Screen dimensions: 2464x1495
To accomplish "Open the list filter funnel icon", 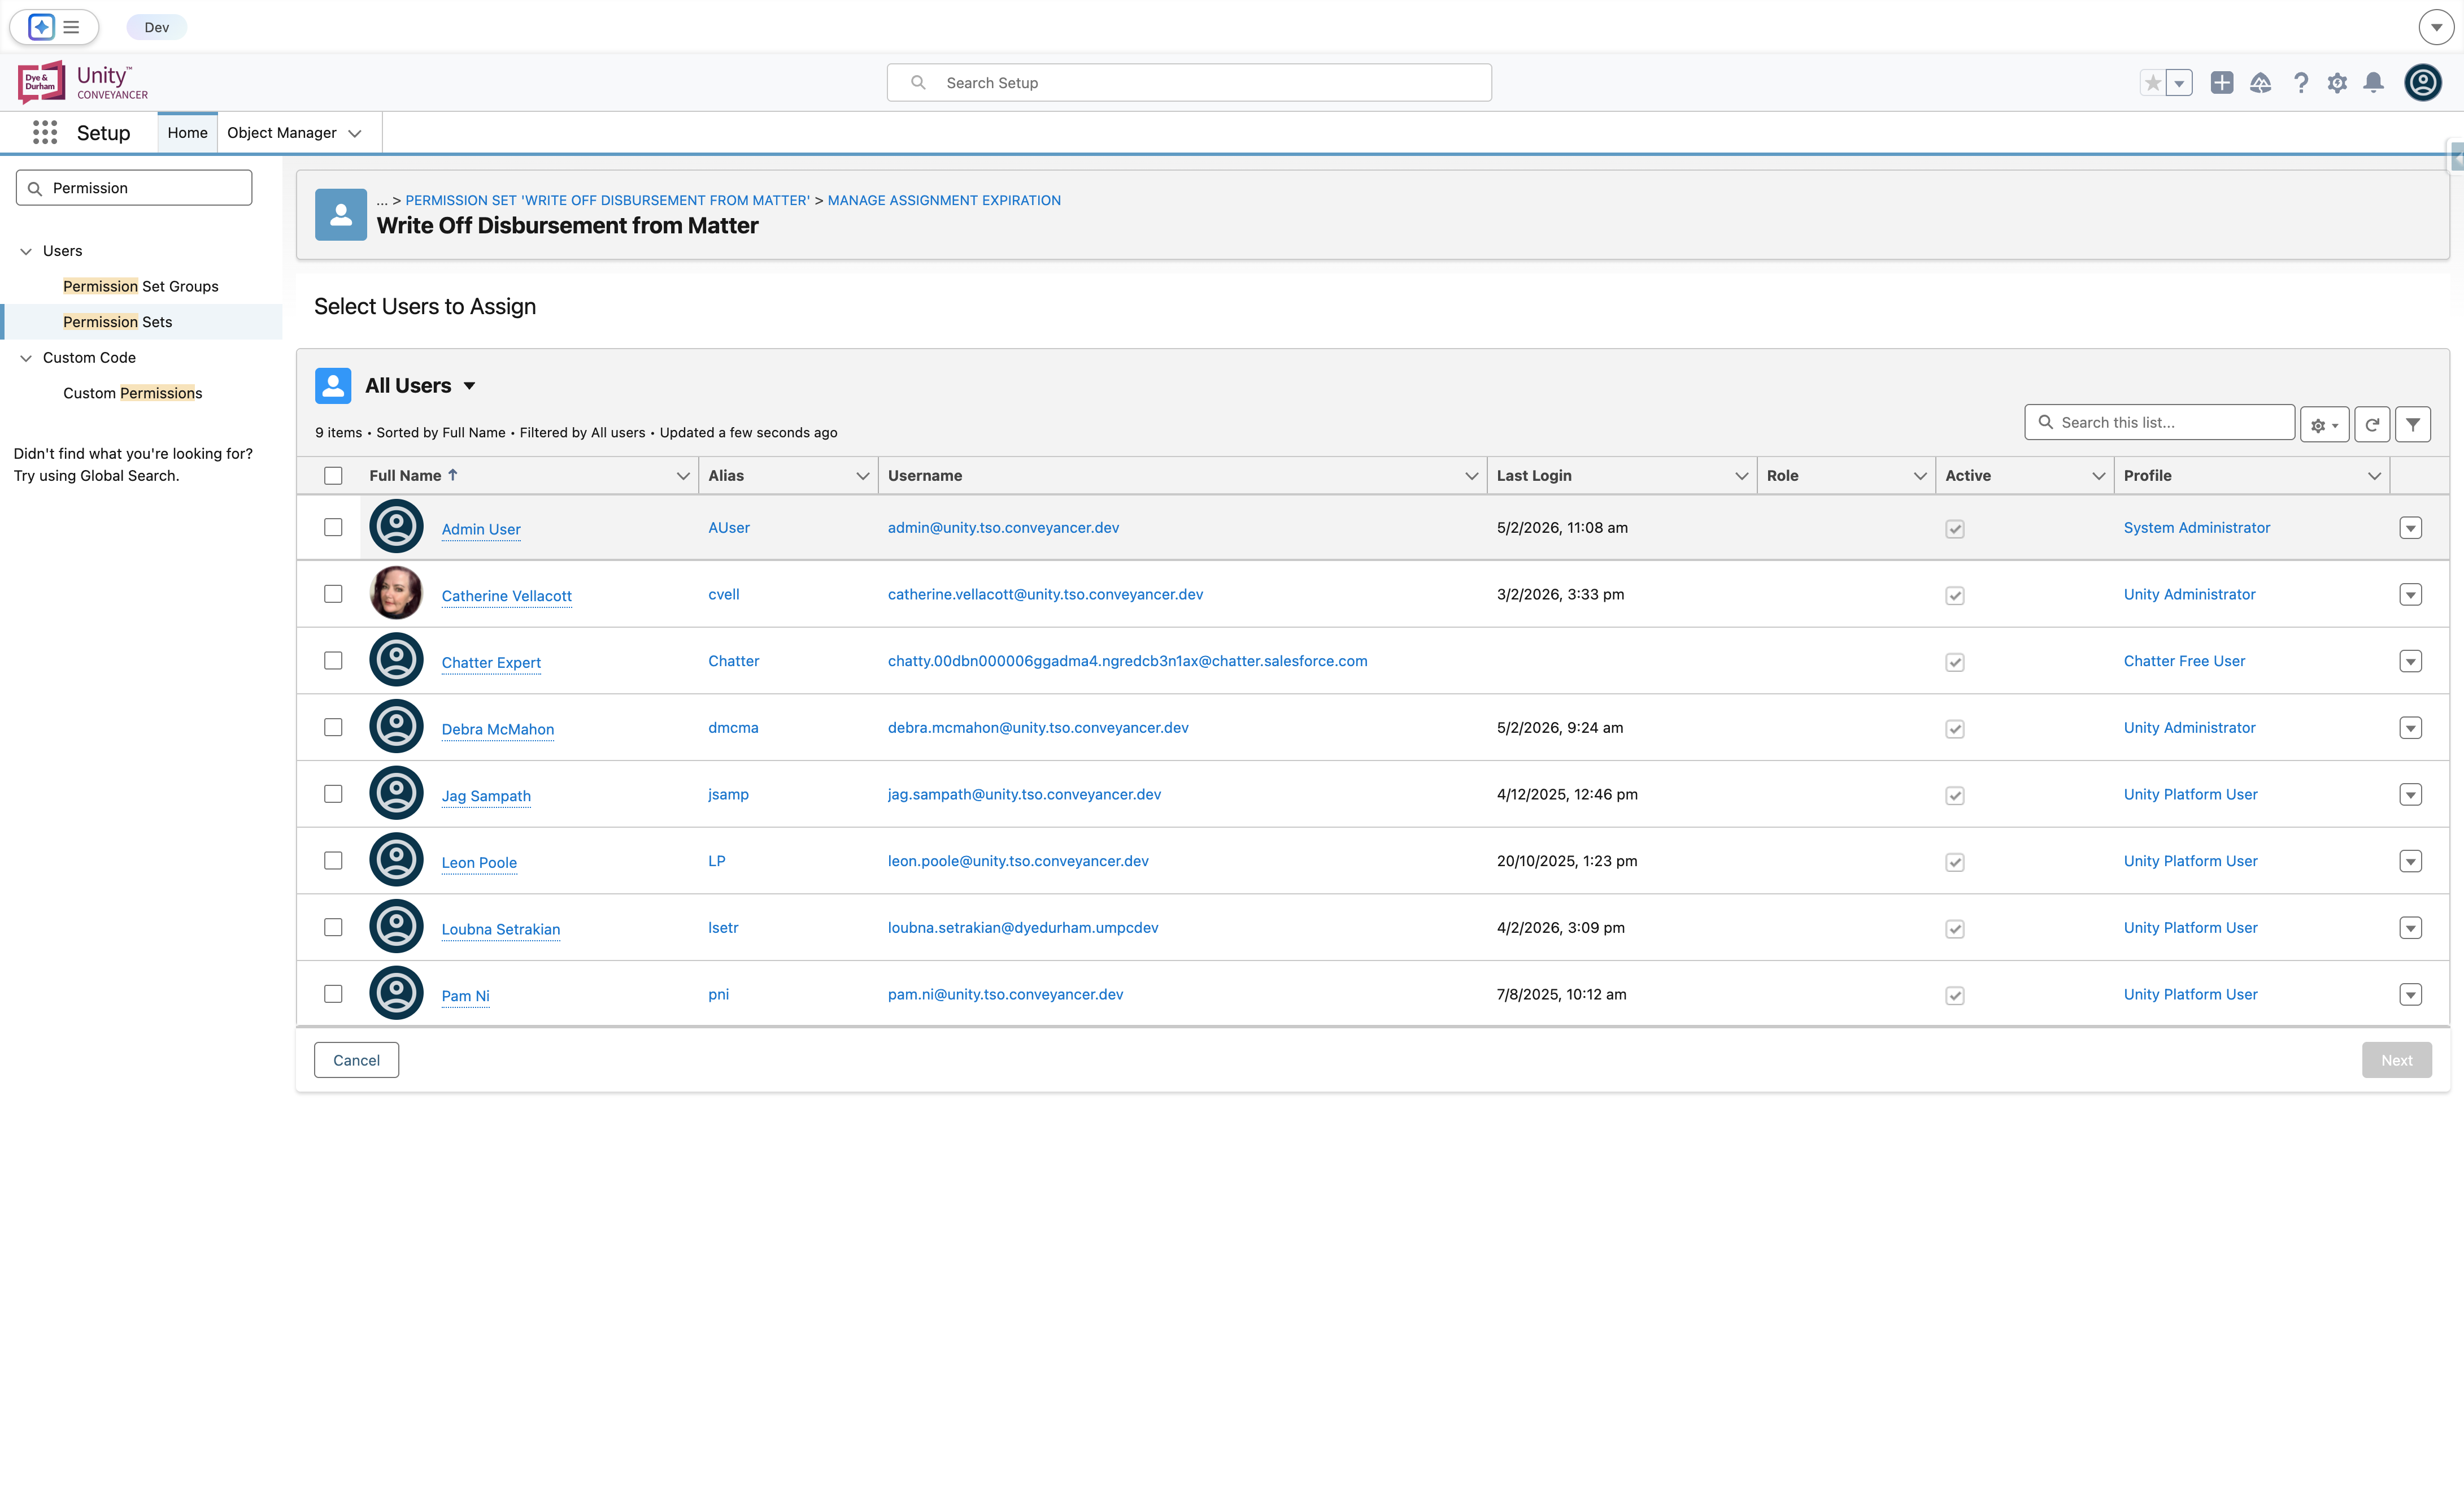I will click(2413, 424).
